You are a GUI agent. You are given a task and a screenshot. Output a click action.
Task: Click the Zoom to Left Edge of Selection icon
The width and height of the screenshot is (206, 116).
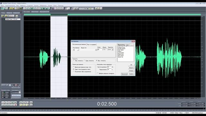click(x=24, y=105)
